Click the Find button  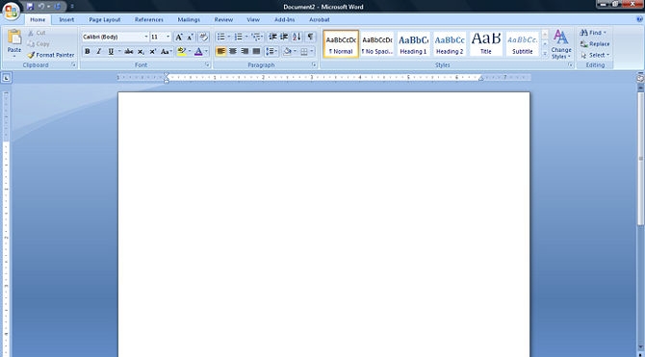(x=593, y=33)
